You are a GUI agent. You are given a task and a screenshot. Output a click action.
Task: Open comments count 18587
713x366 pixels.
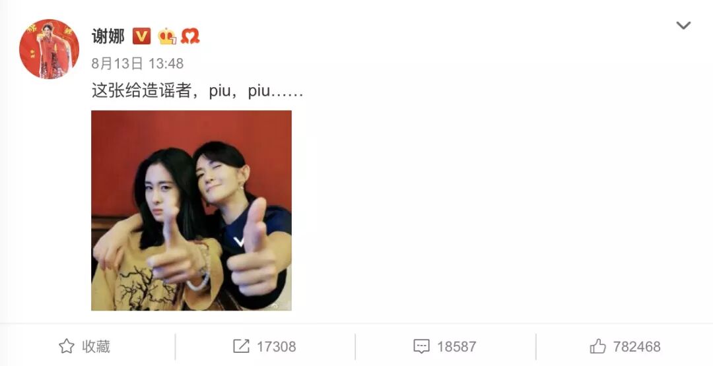(457, 347)
